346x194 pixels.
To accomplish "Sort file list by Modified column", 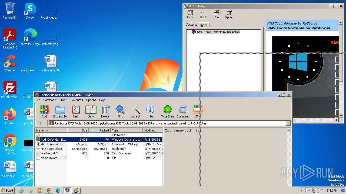I will click(x=153, y=130).
